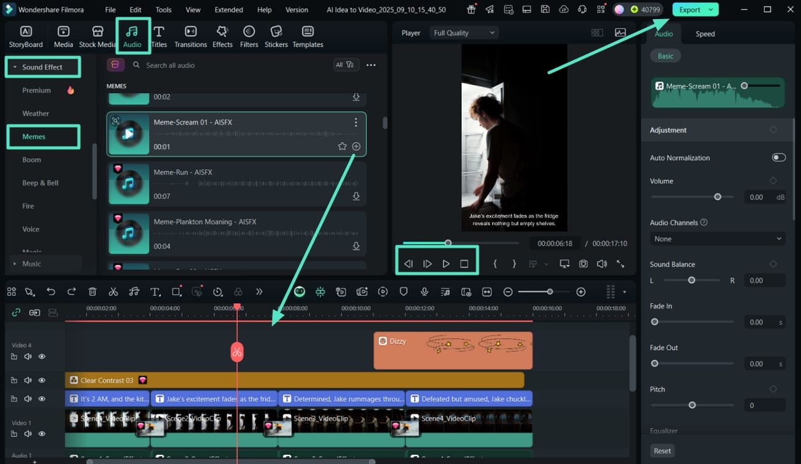
Task: Open the Premium sound category
Action: [37, 91]
